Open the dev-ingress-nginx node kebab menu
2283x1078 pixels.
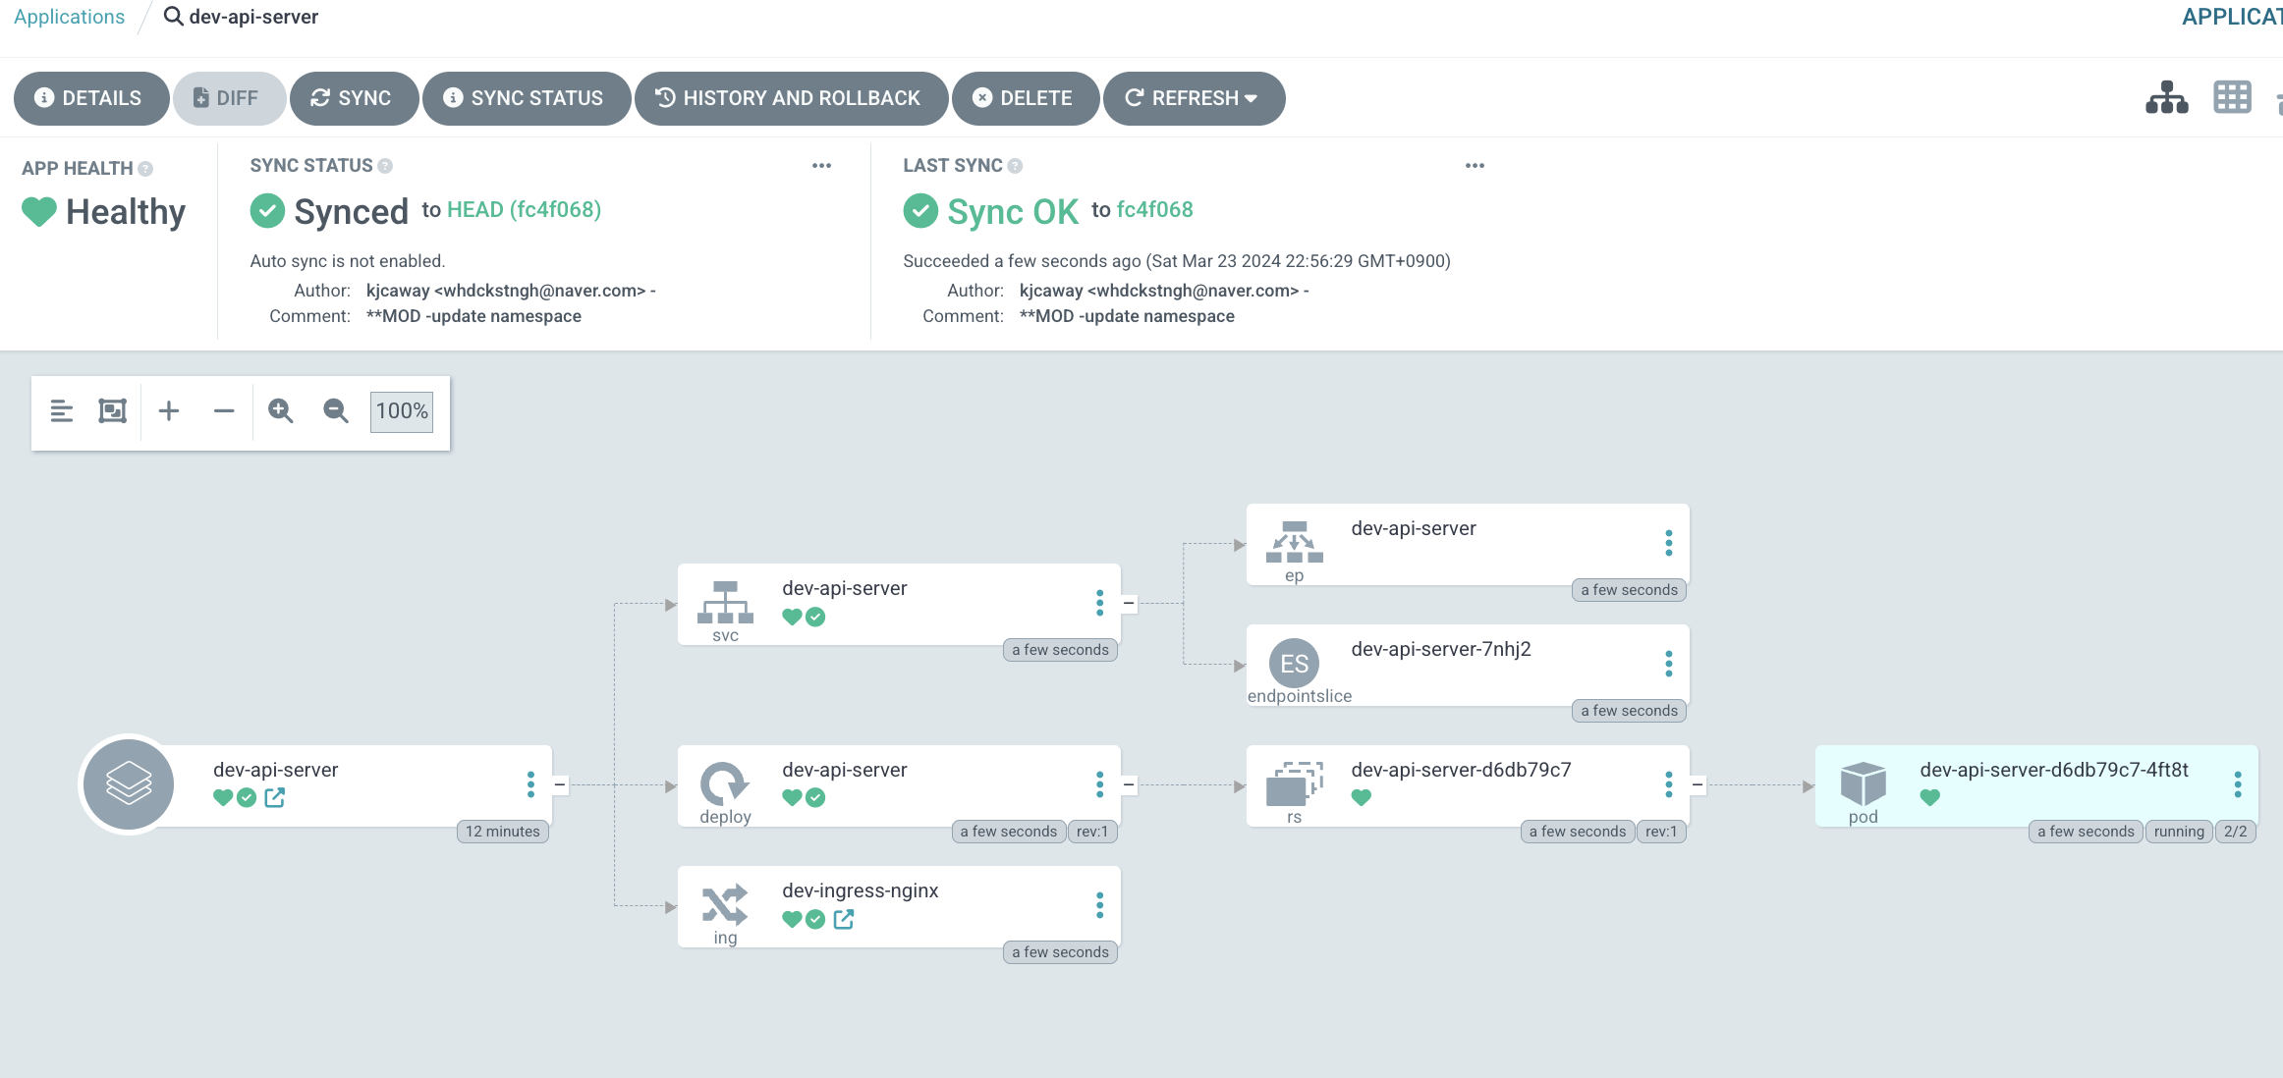pos(1099,905)
